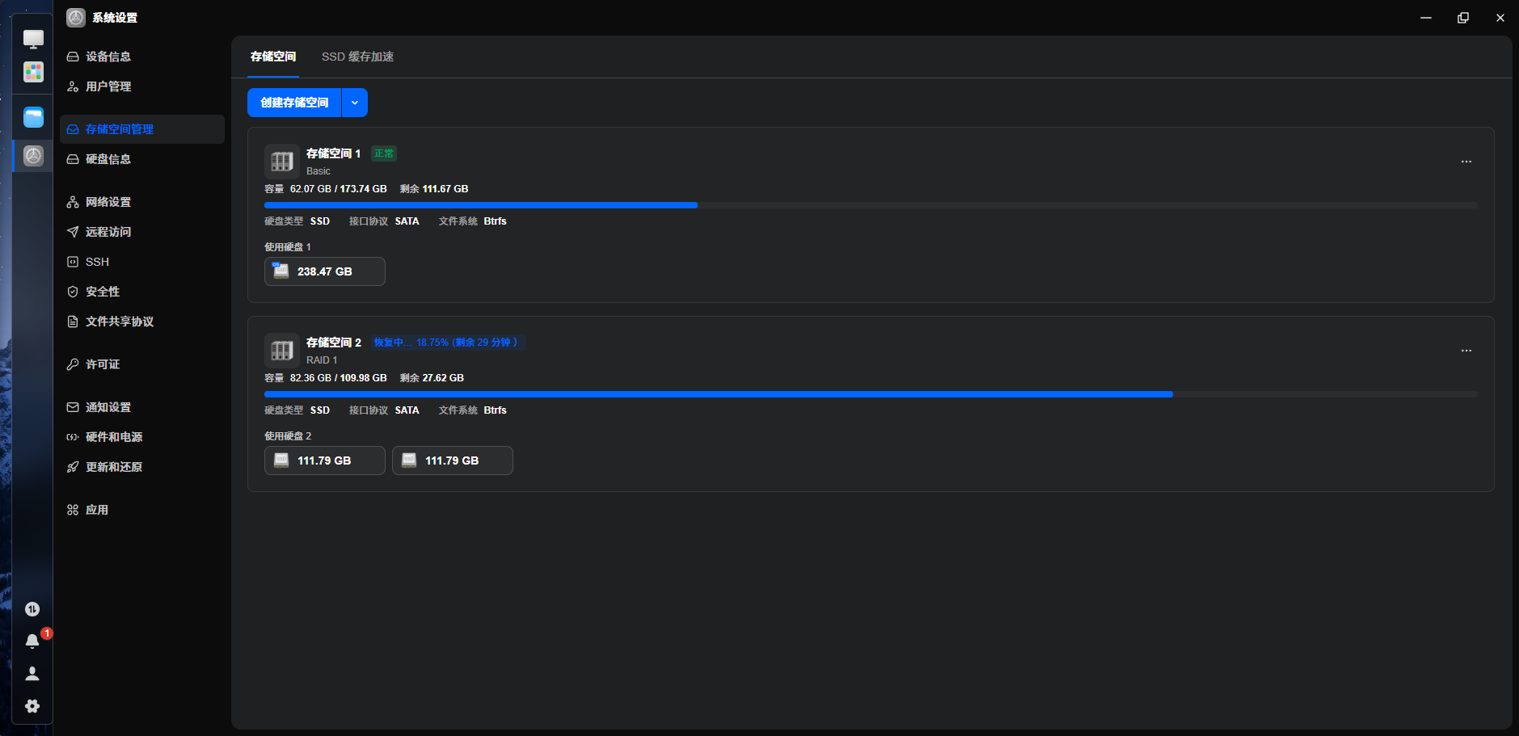Image resolution: width=1519 pixels, height=736 pixels.
Task: Open the gear settings icon in the dock
Action: click(x=32, y=706)
